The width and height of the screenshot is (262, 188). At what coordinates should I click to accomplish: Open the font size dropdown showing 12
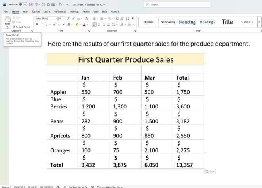(x=65, y=19)
